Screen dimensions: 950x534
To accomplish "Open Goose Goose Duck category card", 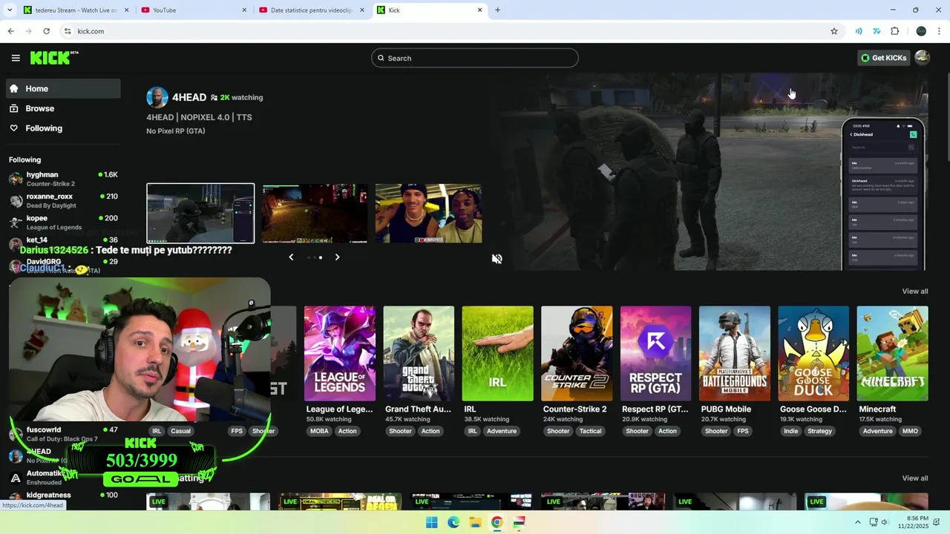I will tap(813, 353).
